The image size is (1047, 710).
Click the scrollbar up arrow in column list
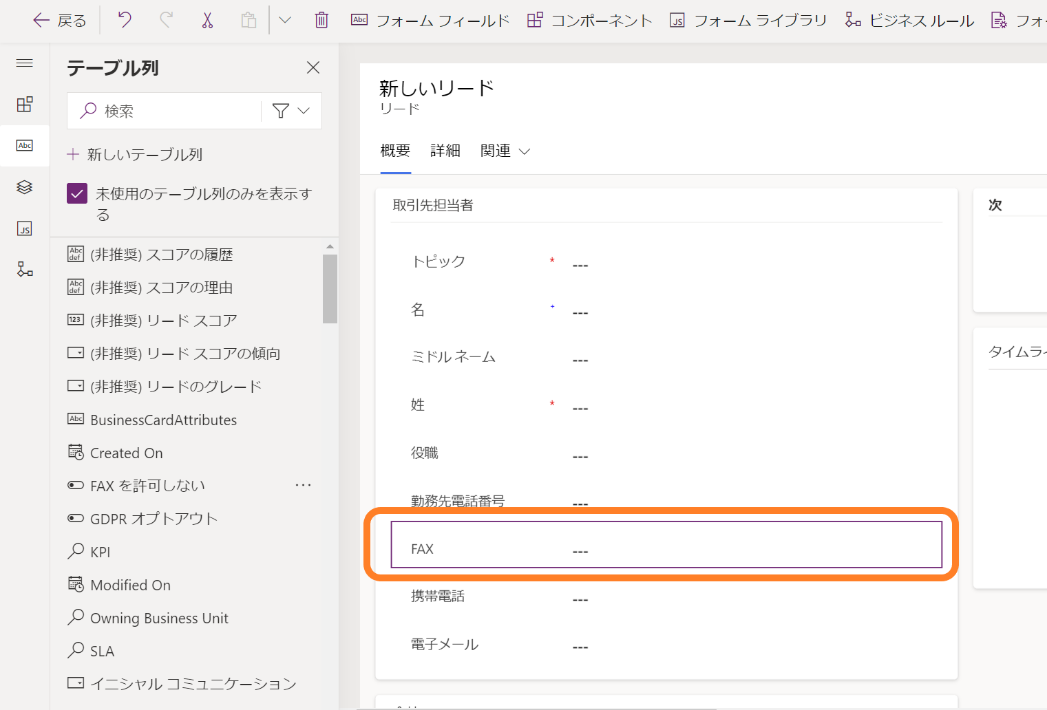coord(330,246)
